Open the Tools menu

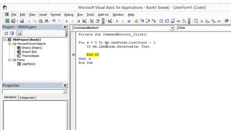tap(90, 14)
